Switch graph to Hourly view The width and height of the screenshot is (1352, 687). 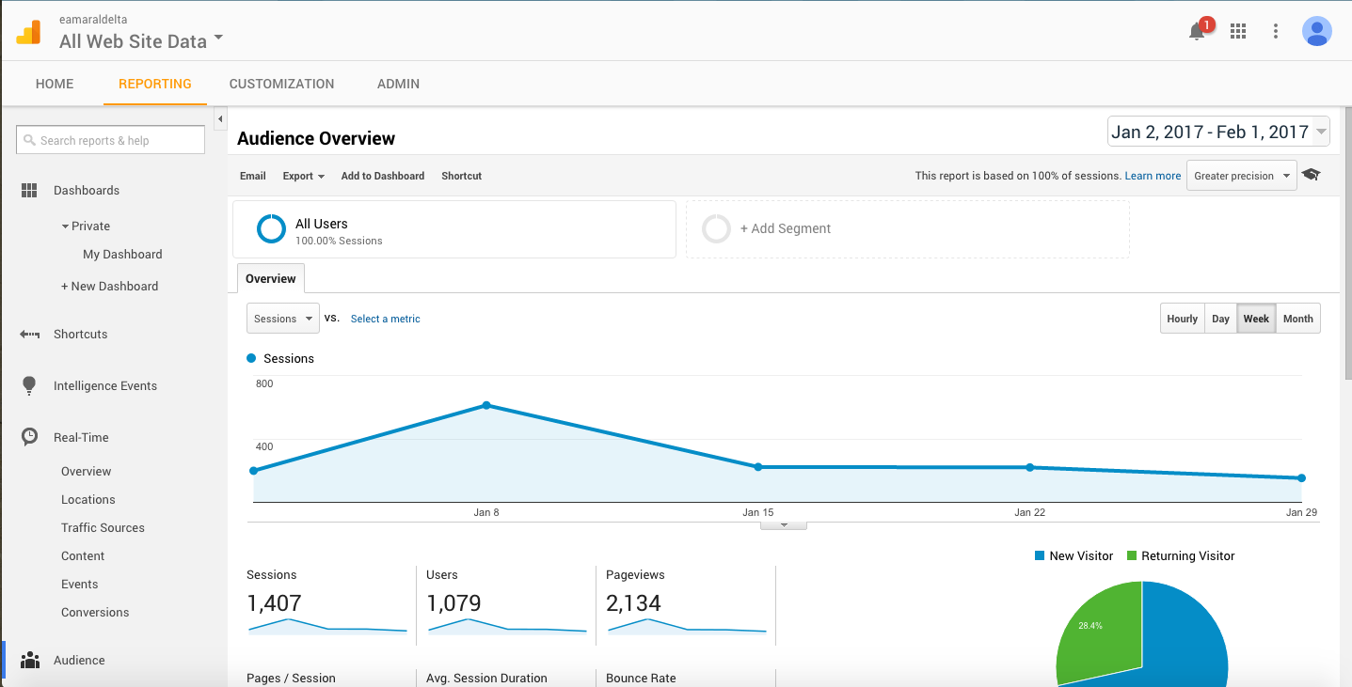[1183, 319]
